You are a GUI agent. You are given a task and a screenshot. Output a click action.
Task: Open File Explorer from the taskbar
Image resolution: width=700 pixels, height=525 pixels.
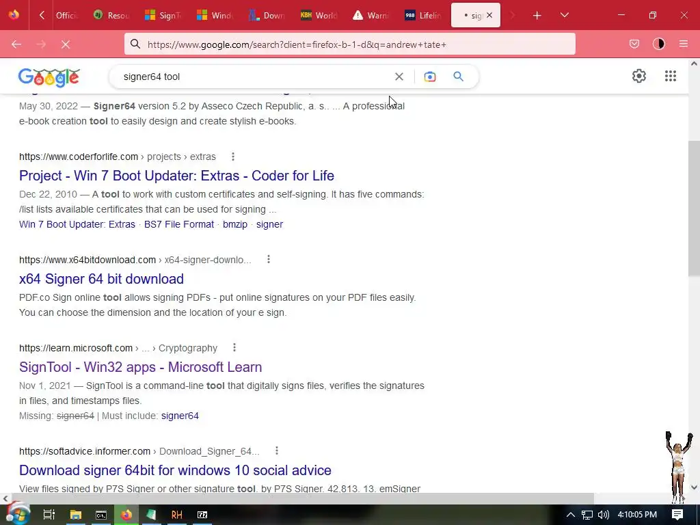75,515
